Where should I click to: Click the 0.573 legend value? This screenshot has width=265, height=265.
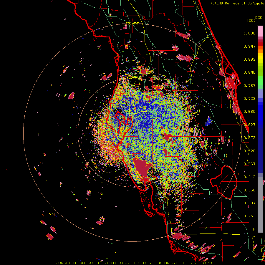coord(249,138)
